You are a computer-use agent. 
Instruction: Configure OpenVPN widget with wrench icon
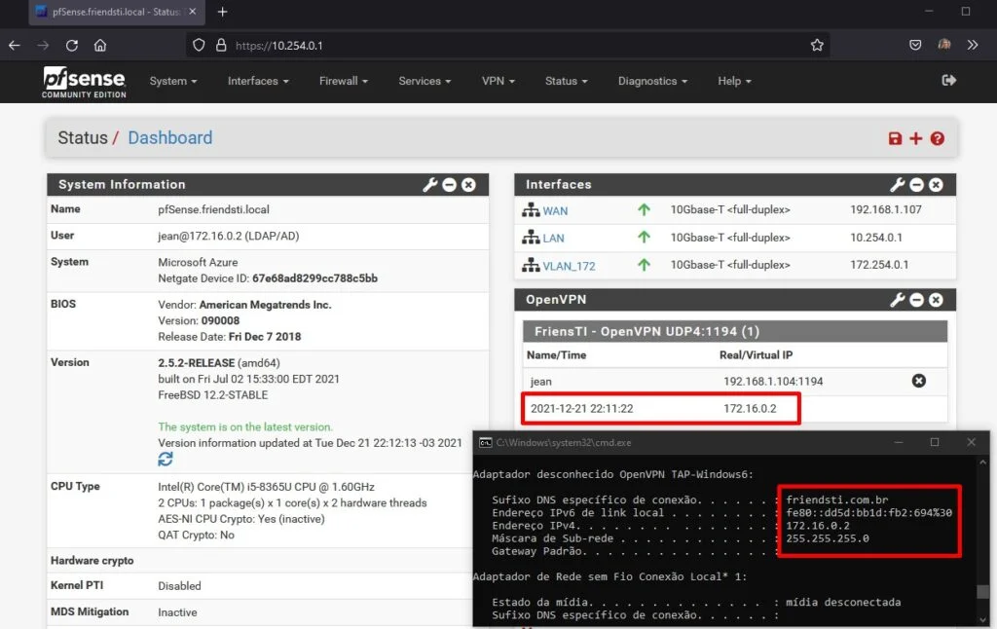click(897, 300)
